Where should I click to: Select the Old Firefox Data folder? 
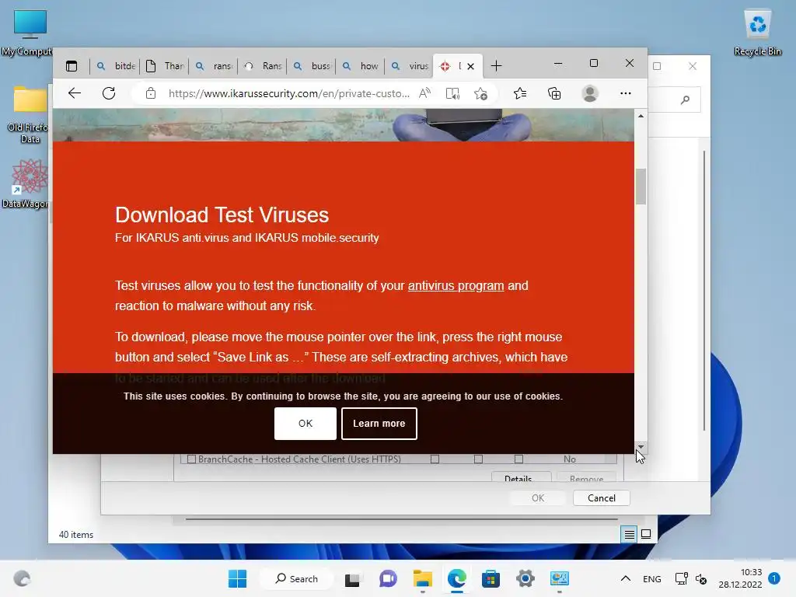[x=29, y=115]
